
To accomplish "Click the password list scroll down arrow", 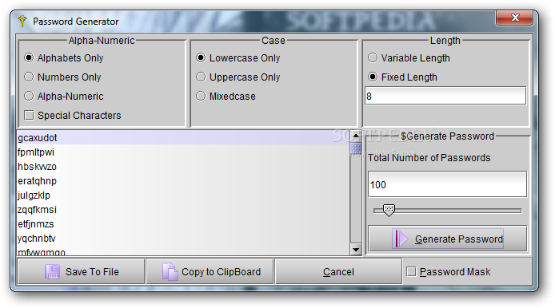I will click(x=356, y=250).
